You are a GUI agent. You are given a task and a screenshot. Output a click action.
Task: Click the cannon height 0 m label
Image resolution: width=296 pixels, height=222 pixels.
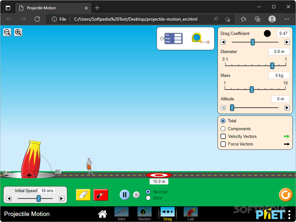[7, 172]
